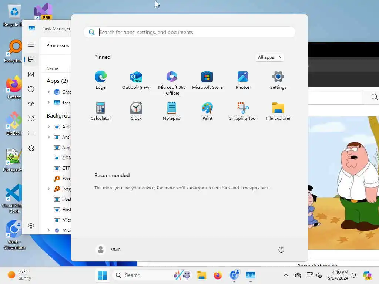Open the Clock app
379x284 pixels.
coord(136,111)
